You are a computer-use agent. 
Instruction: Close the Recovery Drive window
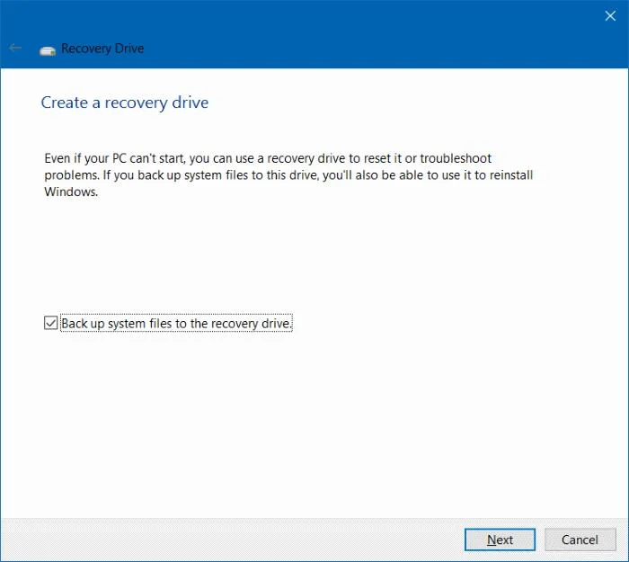click(610, 15)
